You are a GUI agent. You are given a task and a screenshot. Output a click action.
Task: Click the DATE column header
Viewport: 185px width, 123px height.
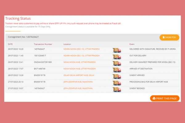coord(10,44)
